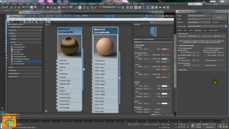Click the Overall color swatch in Basic options

coord(164,49)
